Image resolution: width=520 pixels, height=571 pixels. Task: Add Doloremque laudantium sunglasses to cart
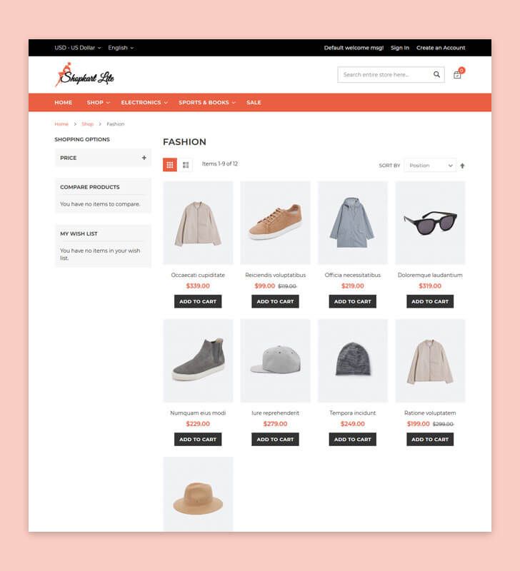pos(430,301)
